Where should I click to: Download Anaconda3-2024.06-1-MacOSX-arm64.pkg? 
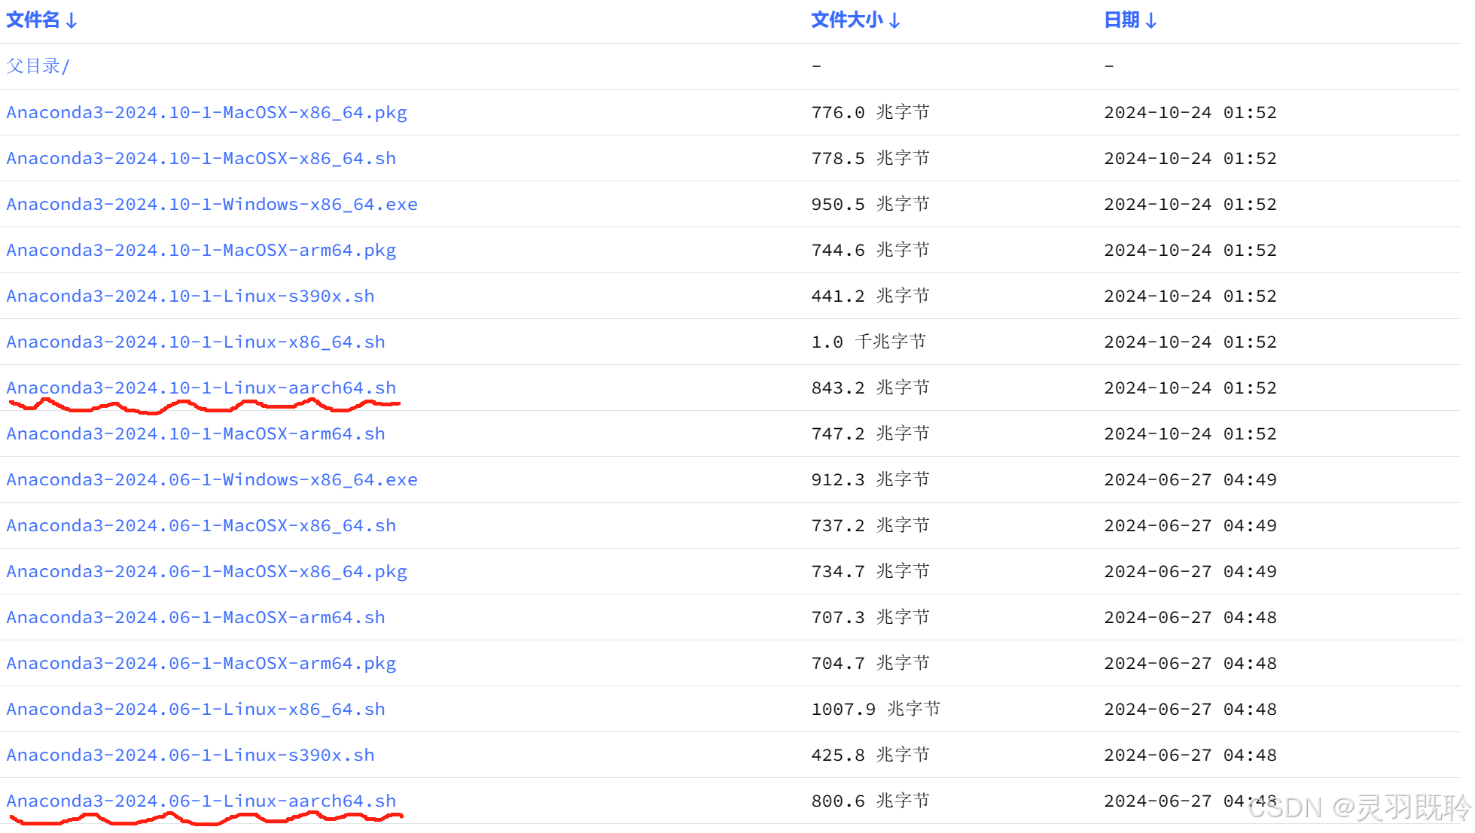pyautogui.click(x=201, y=664)
